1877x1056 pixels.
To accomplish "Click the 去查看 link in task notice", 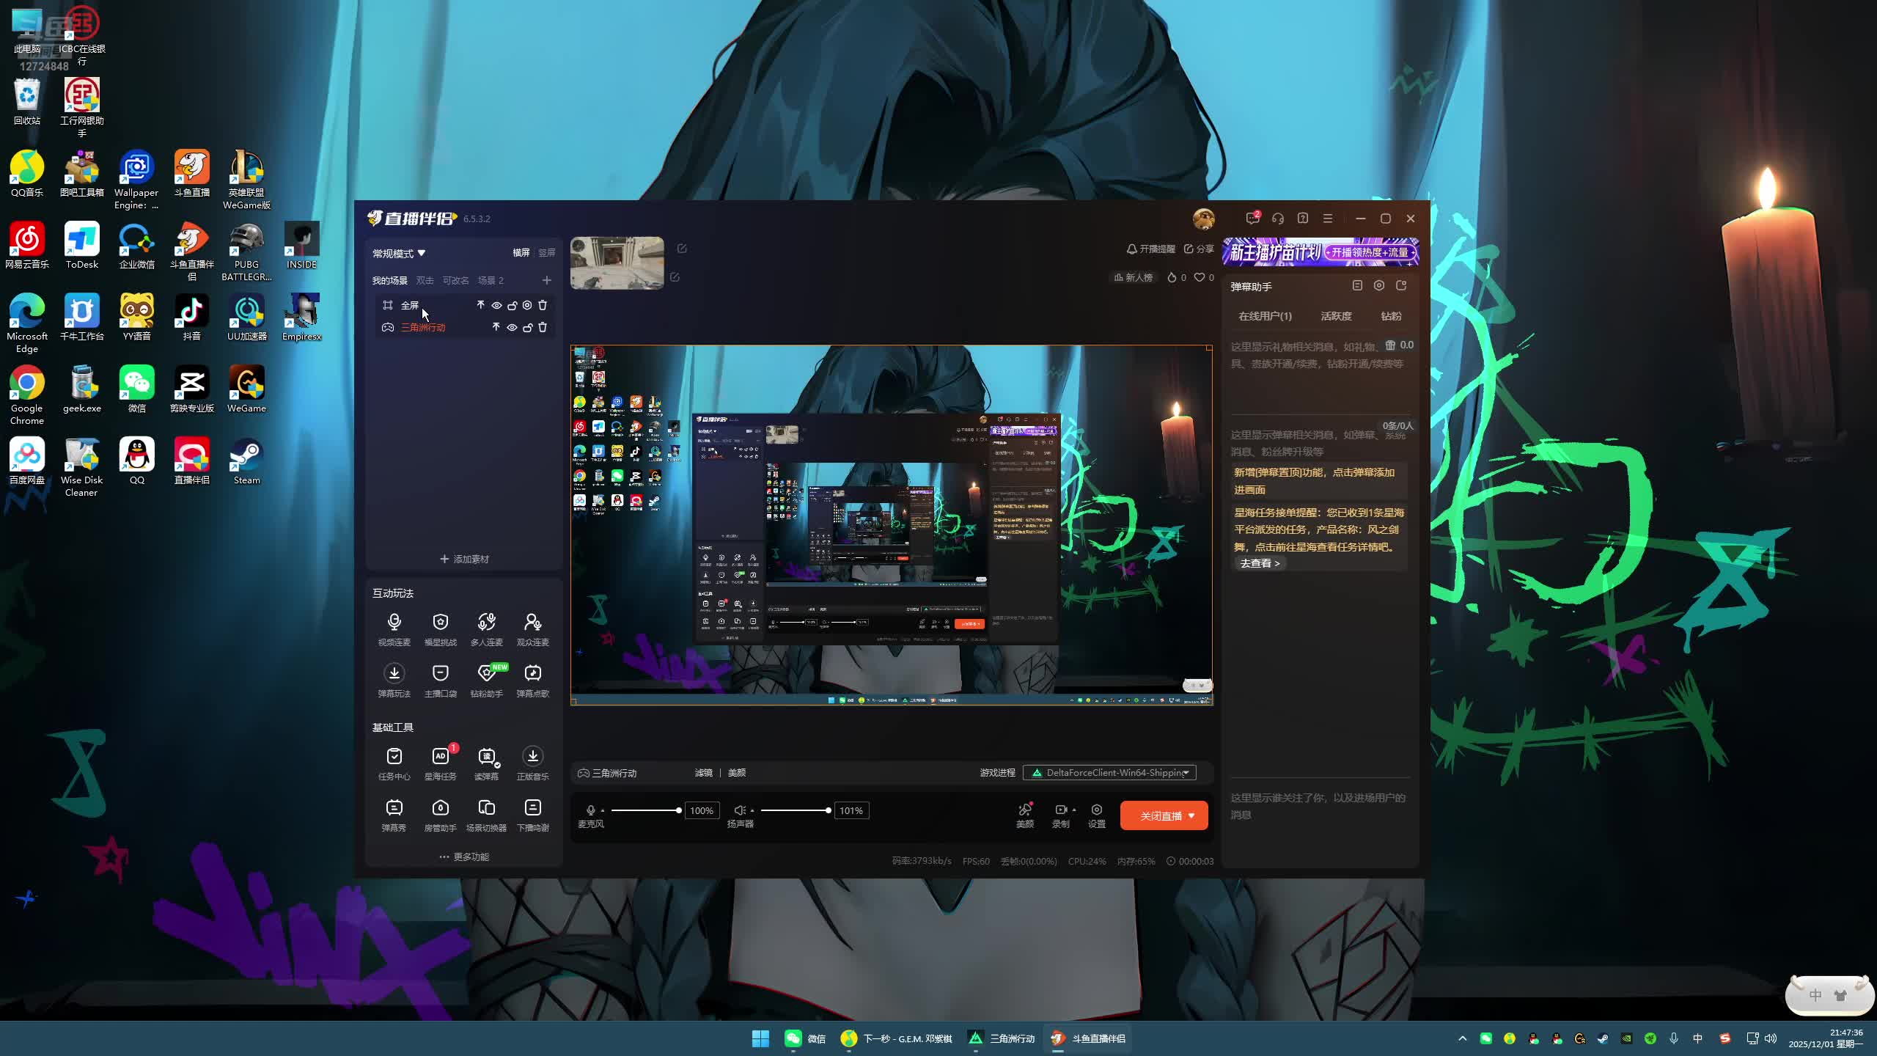I will click(1259, 563).
